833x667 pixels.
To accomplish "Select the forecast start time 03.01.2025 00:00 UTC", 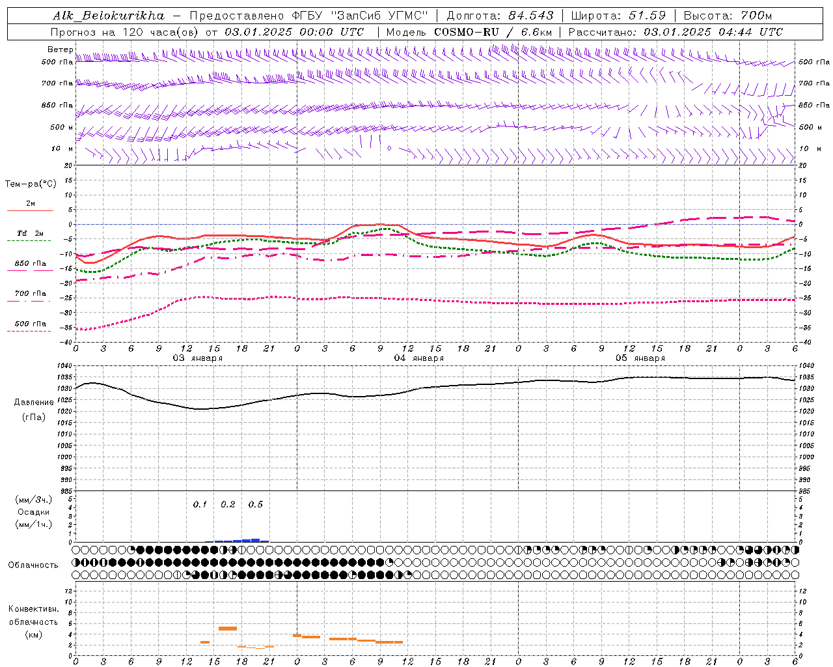I will click(294, 31).
